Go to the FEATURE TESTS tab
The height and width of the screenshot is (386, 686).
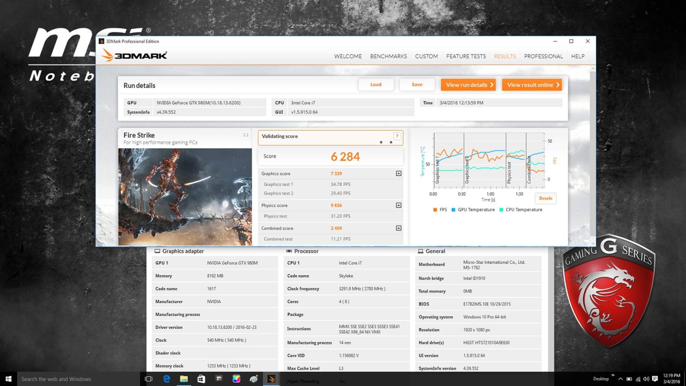pyautogui.click(x=466, y=56)
